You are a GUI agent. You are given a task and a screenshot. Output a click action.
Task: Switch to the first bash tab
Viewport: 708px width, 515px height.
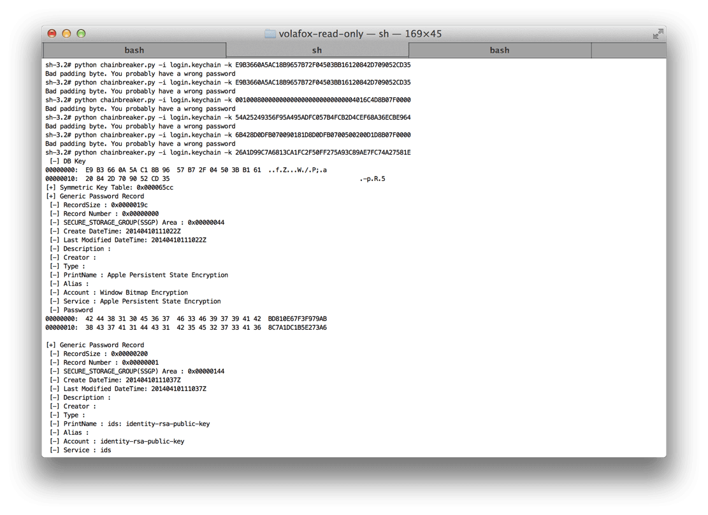click(x=134, y=50)
